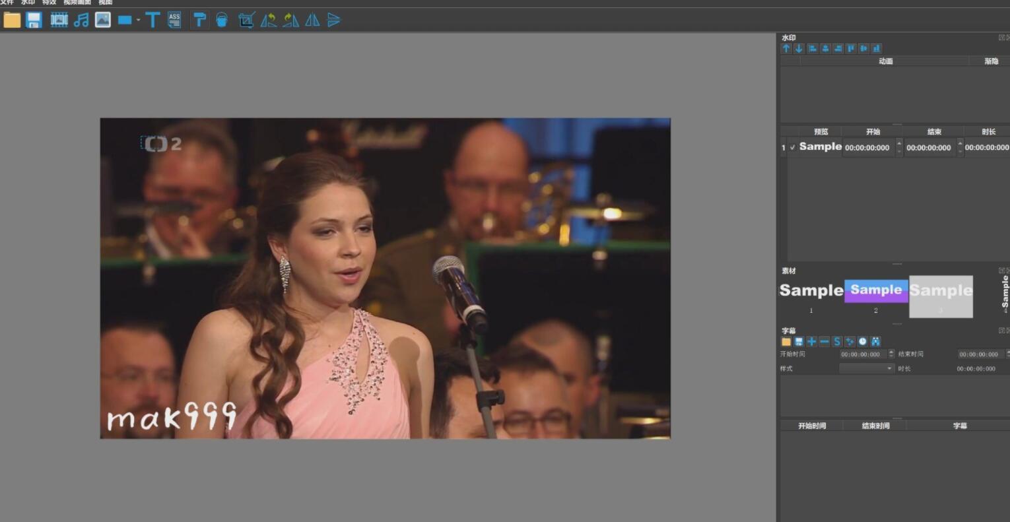This screenshot has height=522, width=1010.
Task: Click the crop video icon
Action: point(246,20)
